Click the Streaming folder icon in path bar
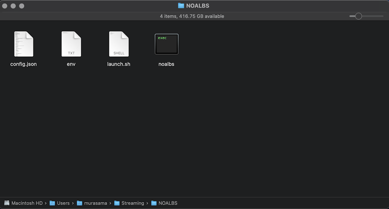 pyautogui.click(x=117, y=203)
